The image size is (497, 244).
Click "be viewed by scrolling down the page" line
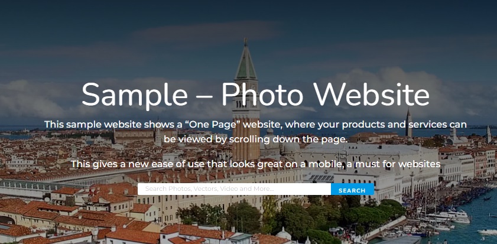(x=255, y=139)
